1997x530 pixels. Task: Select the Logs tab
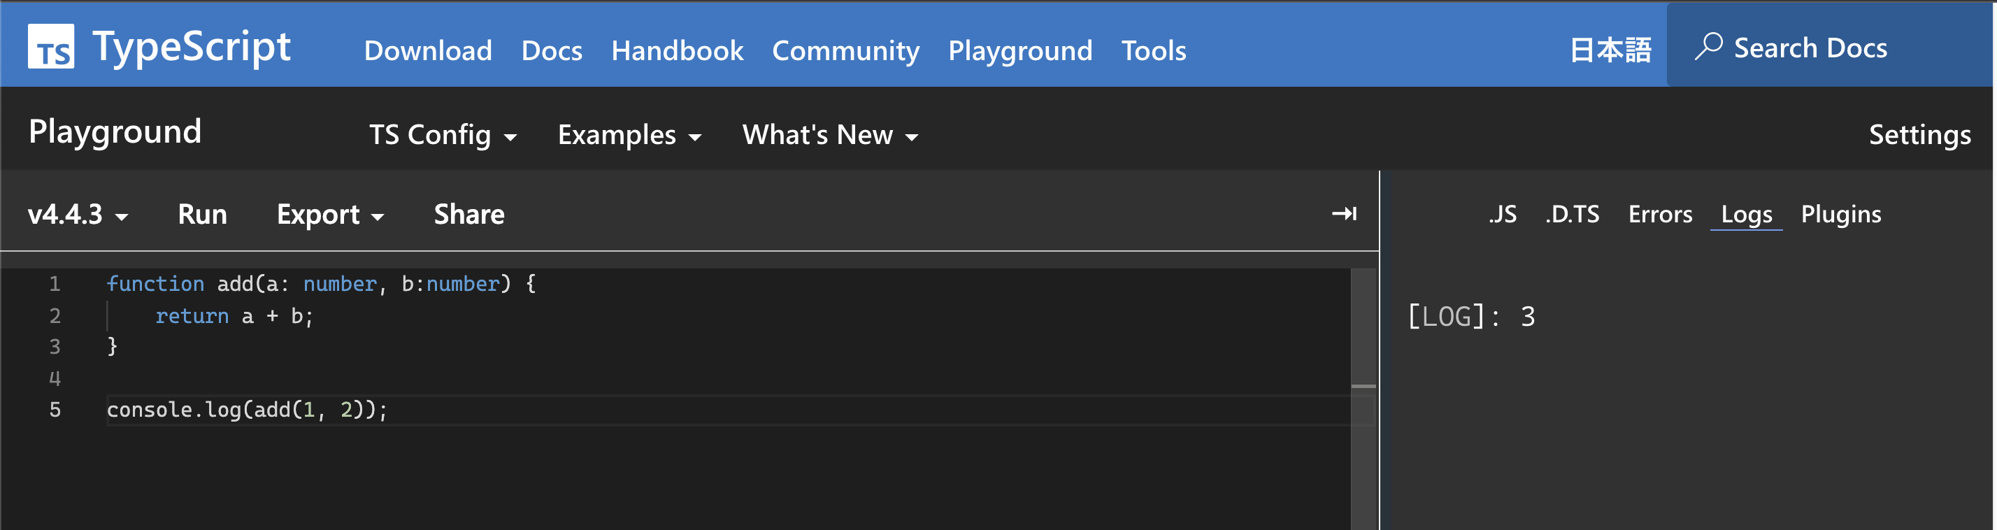click(1746, 215)
